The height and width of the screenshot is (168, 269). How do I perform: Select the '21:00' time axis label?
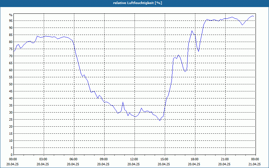click(x=224, y=159)
